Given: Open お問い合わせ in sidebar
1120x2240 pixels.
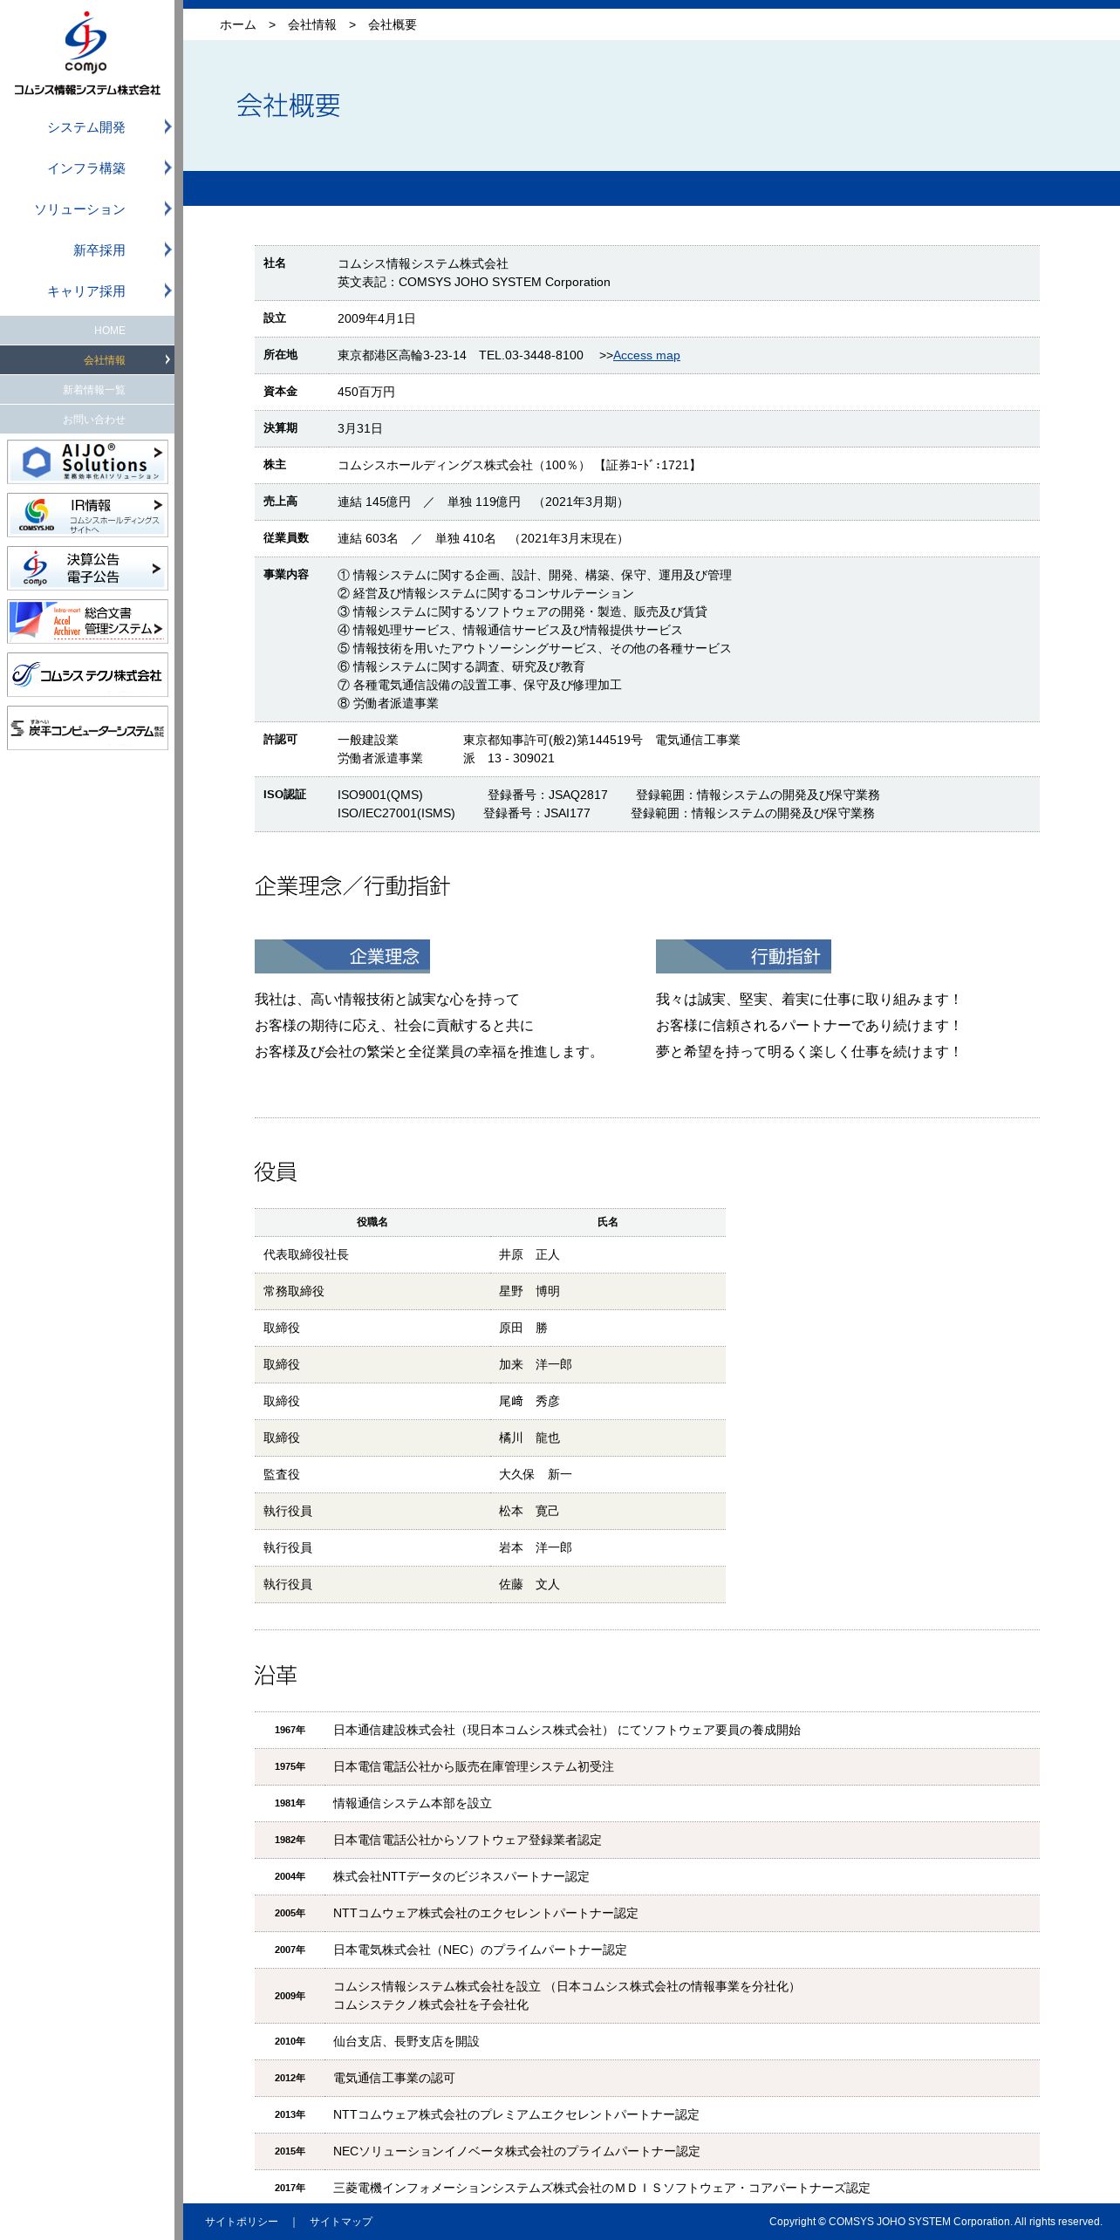Looking at the screenshot, I should click(x=87, y=419).
